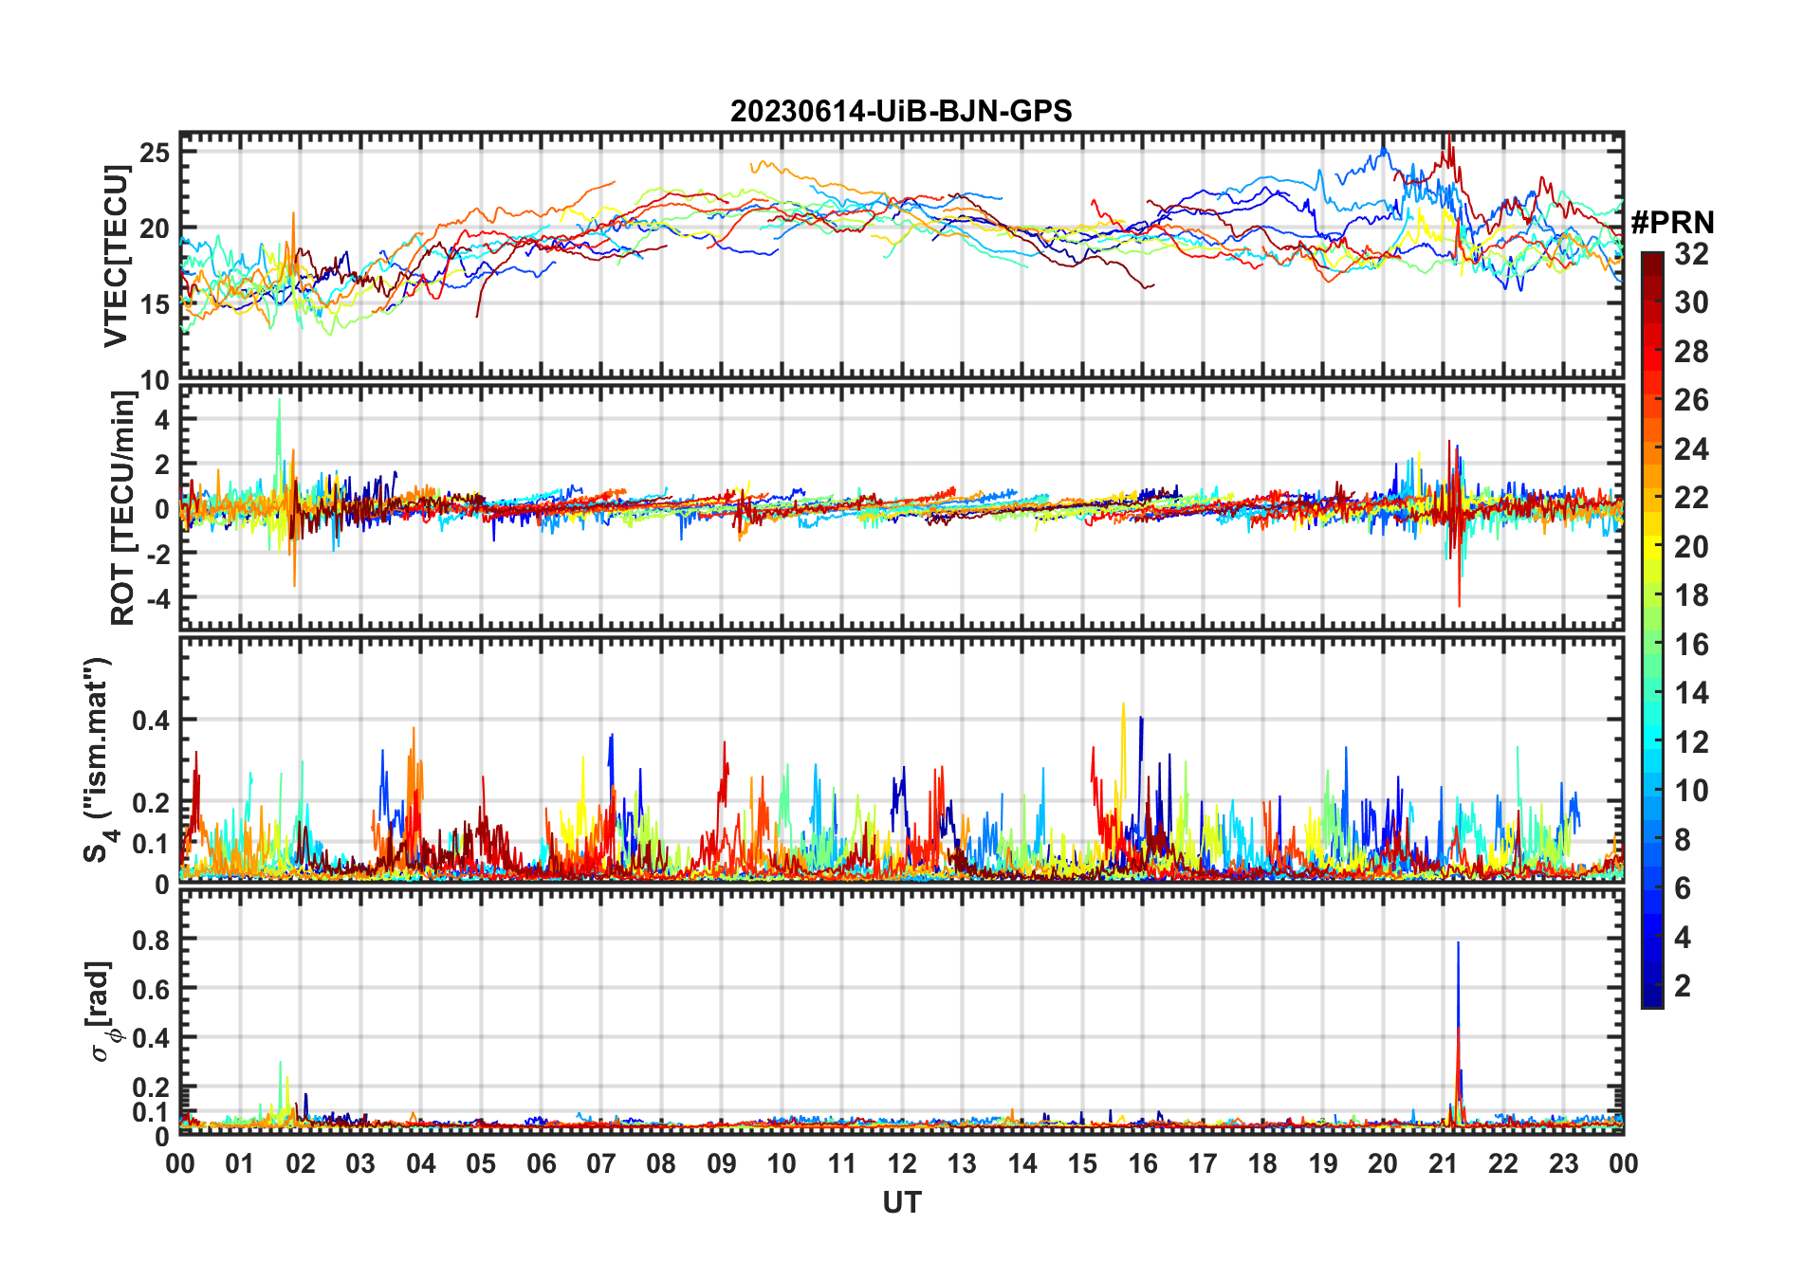Viewport: 1804px width, 1261px height.
Task: Pick tick label "32" on the #PRN colorbar
Action: pos(1692,254)
